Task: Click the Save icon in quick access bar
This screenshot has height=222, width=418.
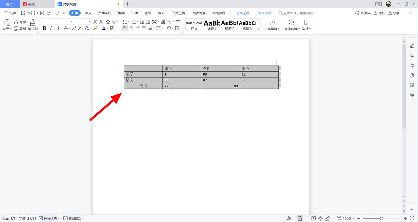Action: (23, 13)
